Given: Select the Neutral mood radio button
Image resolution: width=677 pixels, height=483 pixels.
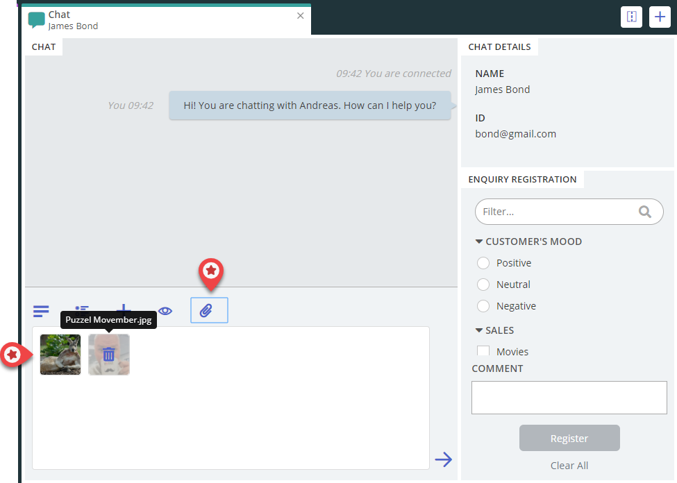Looking at the screenshot, I should tap(484, 285).
